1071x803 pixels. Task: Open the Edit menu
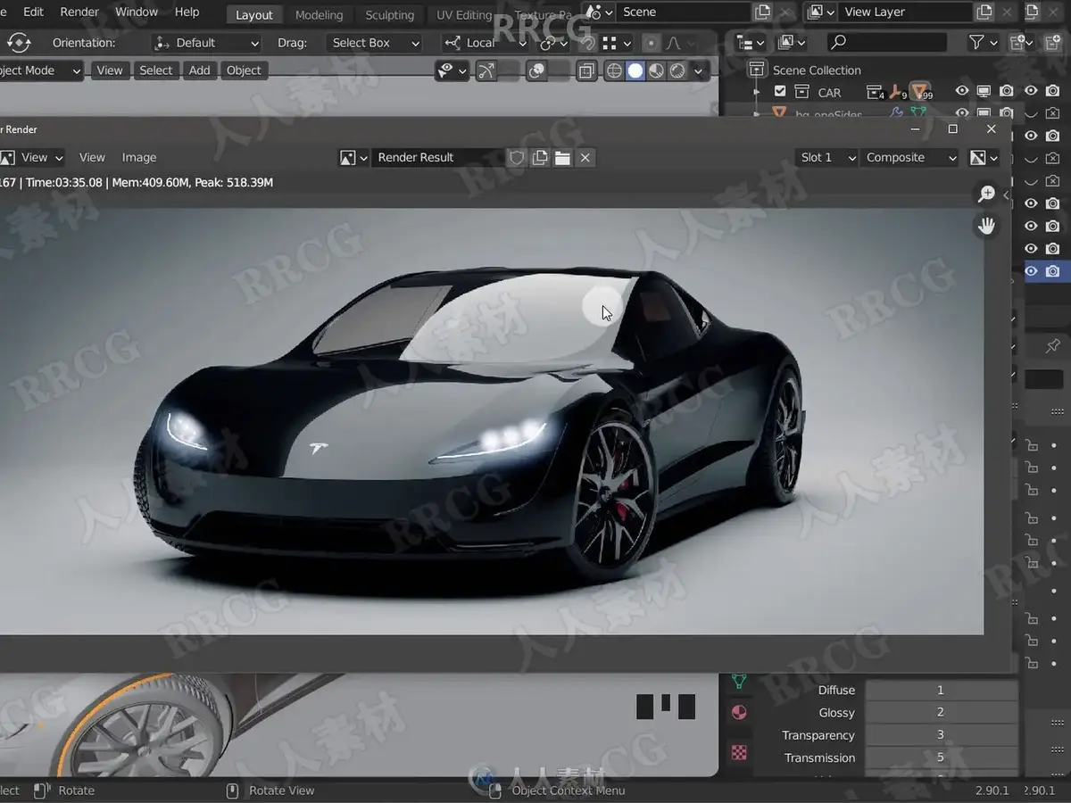tap(33, 12)
